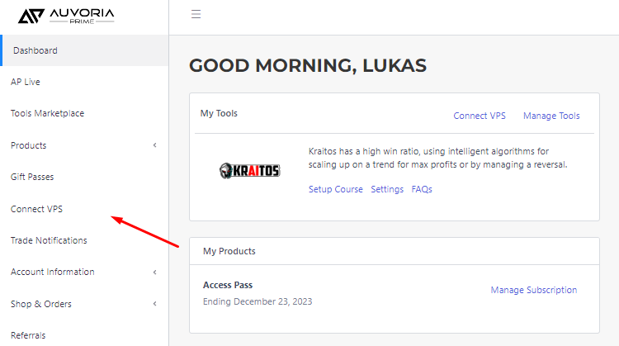Click the Manage Subscription link
The height and width of the screenshot is (346, 619).
point(534,290)
